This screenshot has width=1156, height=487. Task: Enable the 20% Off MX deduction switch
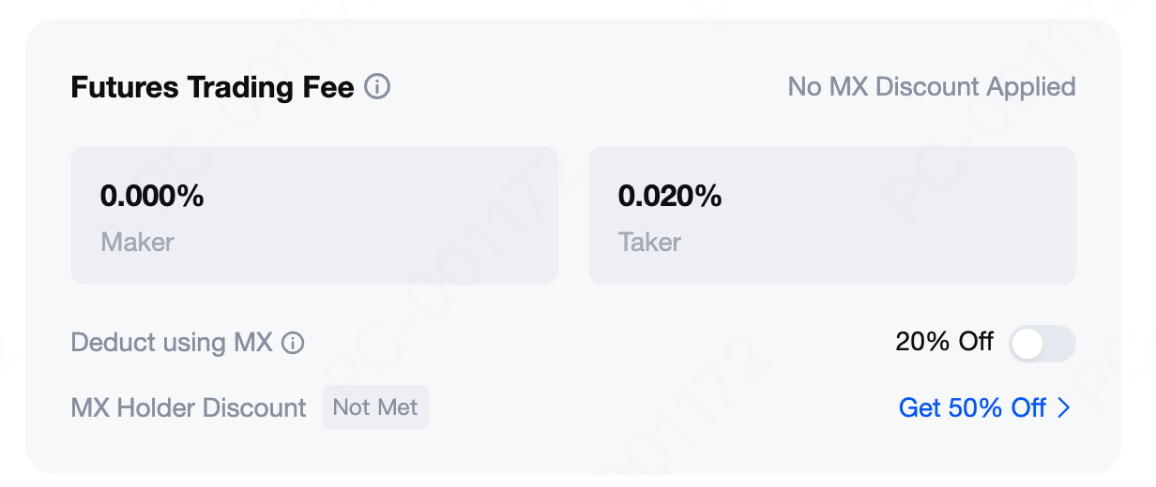[x=1042, y=344]
